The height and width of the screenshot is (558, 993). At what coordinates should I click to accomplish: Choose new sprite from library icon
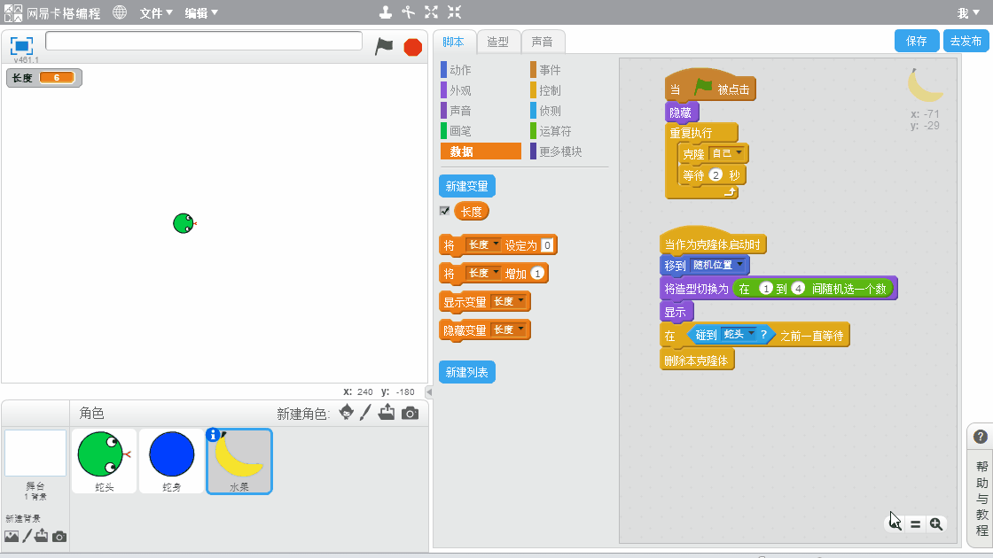[347, 413]
